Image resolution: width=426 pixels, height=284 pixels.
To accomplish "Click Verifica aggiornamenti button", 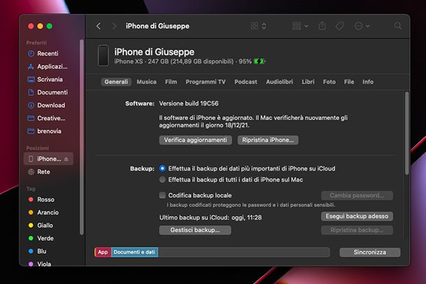I will point(196,140).
